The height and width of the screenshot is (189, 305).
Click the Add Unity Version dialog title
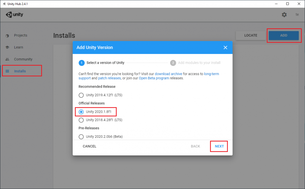pyautogui.click(x=94, y=47)
